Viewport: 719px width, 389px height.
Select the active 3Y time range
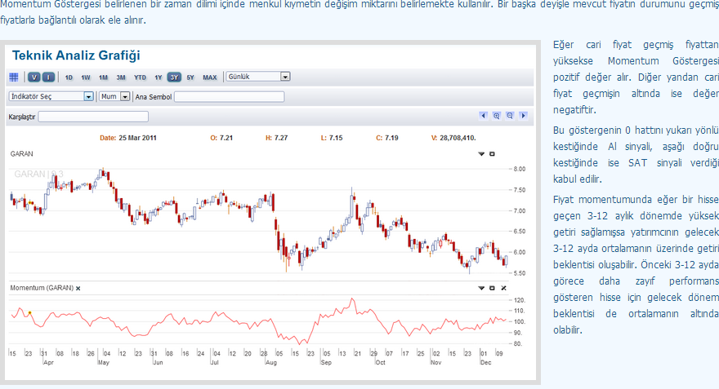pos(174,77)
